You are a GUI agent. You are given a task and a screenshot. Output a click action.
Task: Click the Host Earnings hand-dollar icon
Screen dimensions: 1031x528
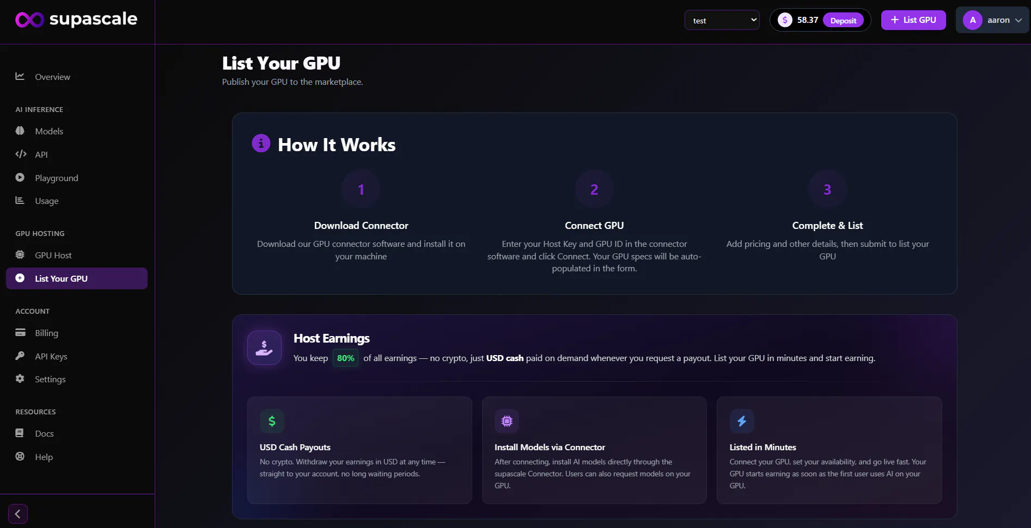pyautogui.click(x=264, y=347)
